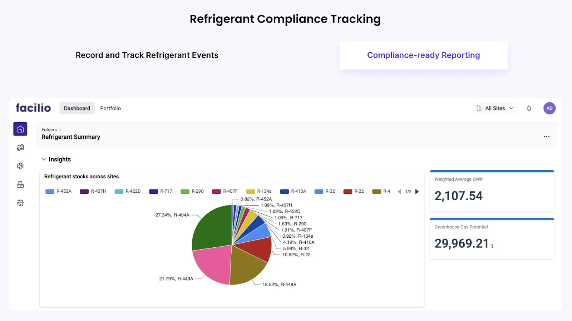This screenshot has width=572, height=321.
Task: Collapse the Insights section
Action: pos(44,159)
